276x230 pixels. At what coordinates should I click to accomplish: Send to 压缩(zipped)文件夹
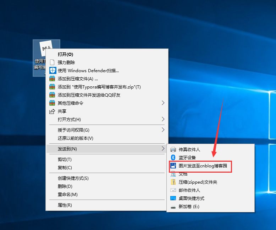[x=210, y=182]
